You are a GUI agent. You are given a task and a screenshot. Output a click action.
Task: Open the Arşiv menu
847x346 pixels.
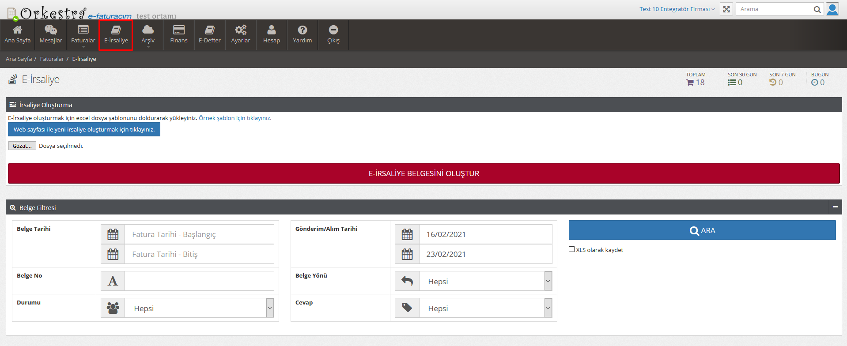[x=148, y=34]
